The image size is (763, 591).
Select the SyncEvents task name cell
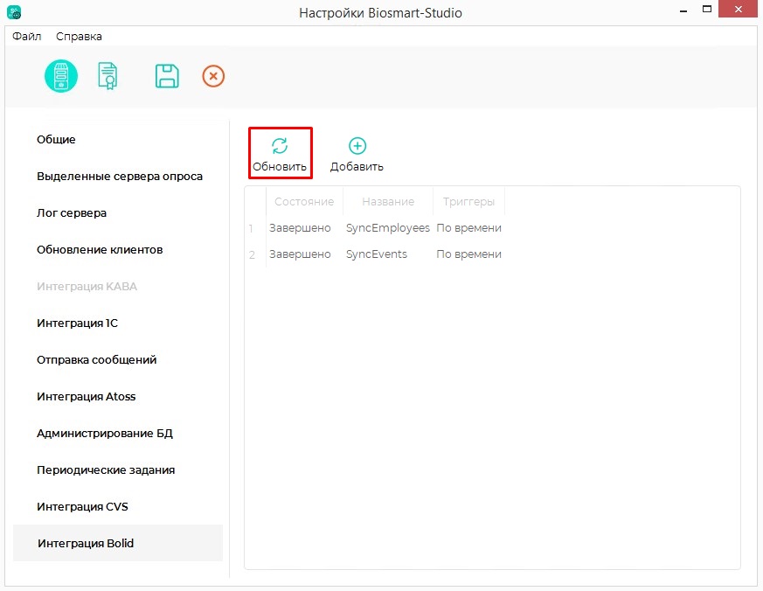388,254
